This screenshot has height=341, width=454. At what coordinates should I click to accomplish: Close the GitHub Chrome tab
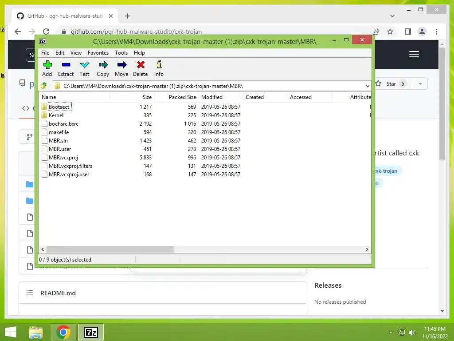110,16
